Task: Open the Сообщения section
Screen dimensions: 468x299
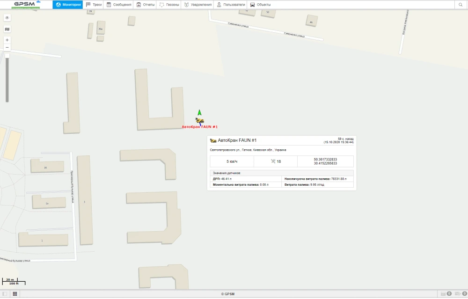Action: 119,5
